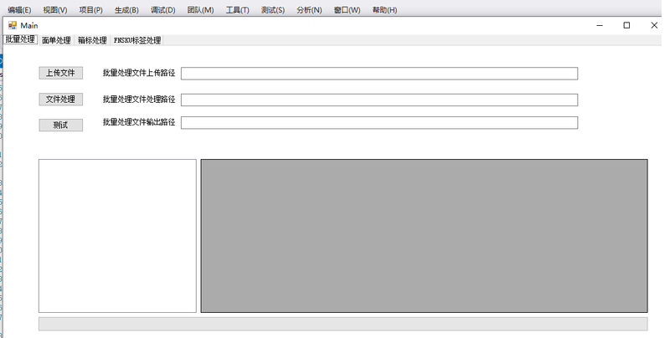Click the 批量处理文件上传路径 label
The width and height of the screenshot is (670, 338).
(x=139, y=73)
